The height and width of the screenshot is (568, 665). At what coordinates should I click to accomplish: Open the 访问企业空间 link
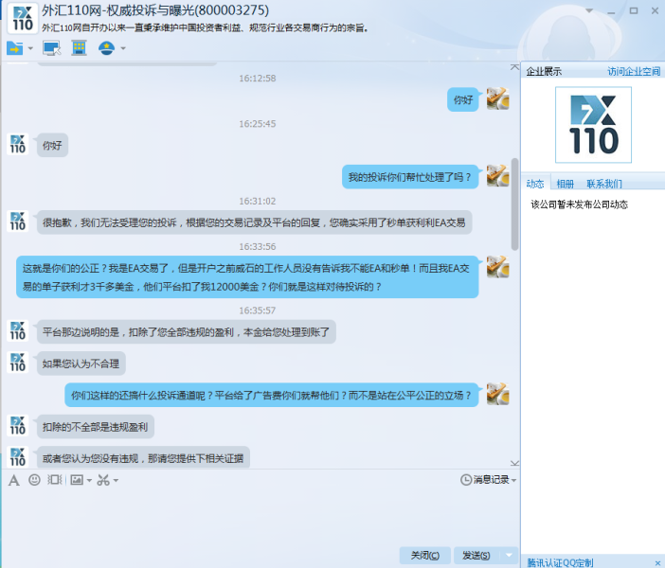[x=634, y=71]
